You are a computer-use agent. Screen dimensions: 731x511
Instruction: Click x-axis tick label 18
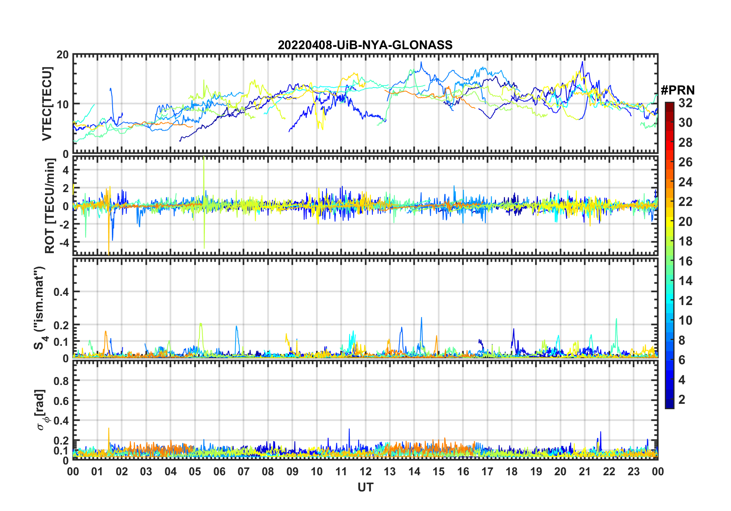pos(512,471)
